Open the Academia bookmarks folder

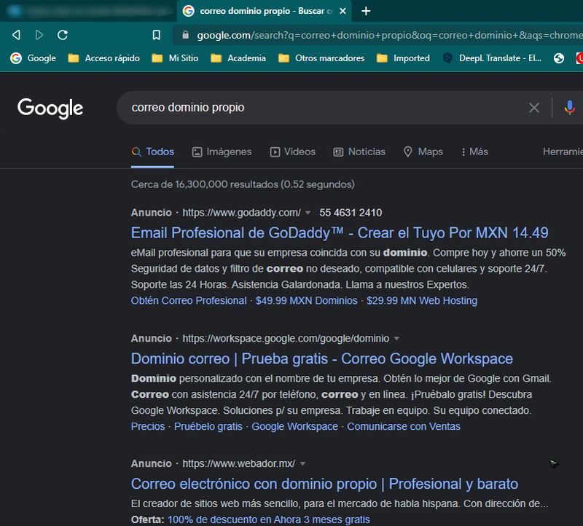(238, 58)
